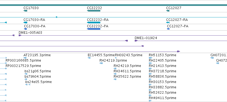Open the RH51153.5prime EST label
Viewport: 227px width, 102px height.
coord(162,55)
